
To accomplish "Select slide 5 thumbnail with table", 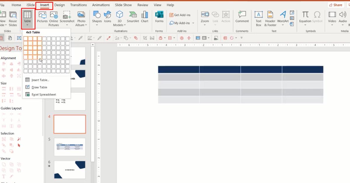I will (70, 147).
